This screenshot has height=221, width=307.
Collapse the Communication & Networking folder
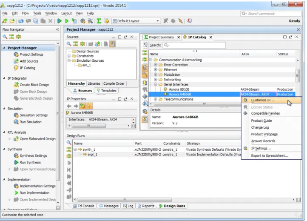[151, 60]
